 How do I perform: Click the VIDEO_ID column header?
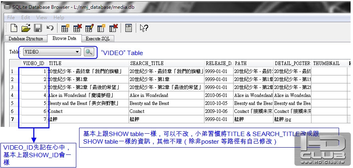34,63
